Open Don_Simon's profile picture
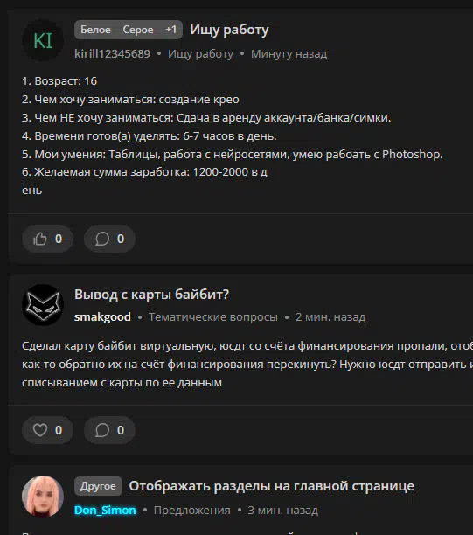This screenshot has width=473, height=535. coord(43,497)
